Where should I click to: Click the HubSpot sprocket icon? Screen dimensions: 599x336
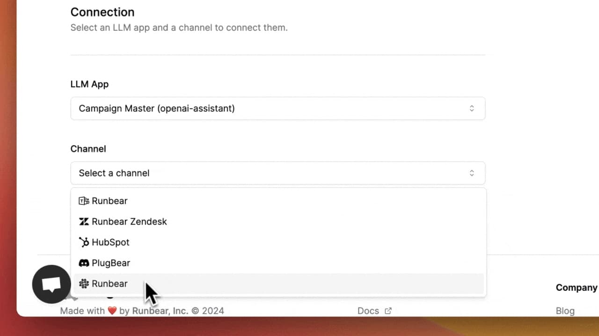point(84,242)
